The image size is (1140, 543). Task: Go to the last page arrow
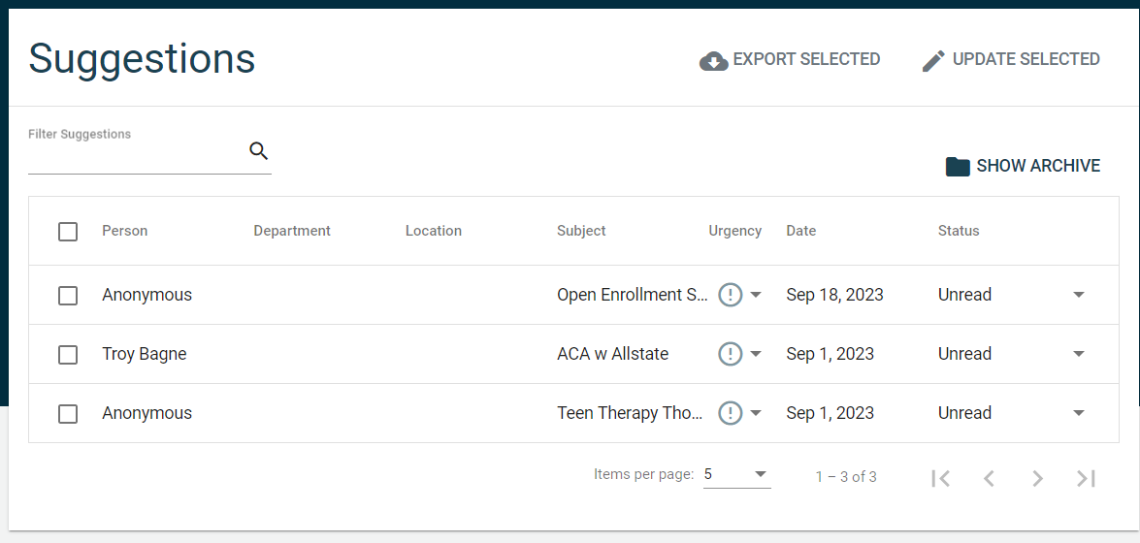click(x=1086, y=477)
